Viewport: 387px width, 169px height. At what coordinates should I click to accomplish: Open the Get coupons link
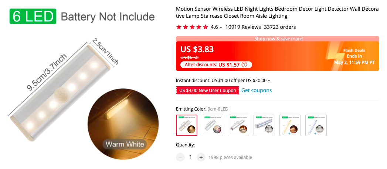pyautogui.click(x=257, y=90)
